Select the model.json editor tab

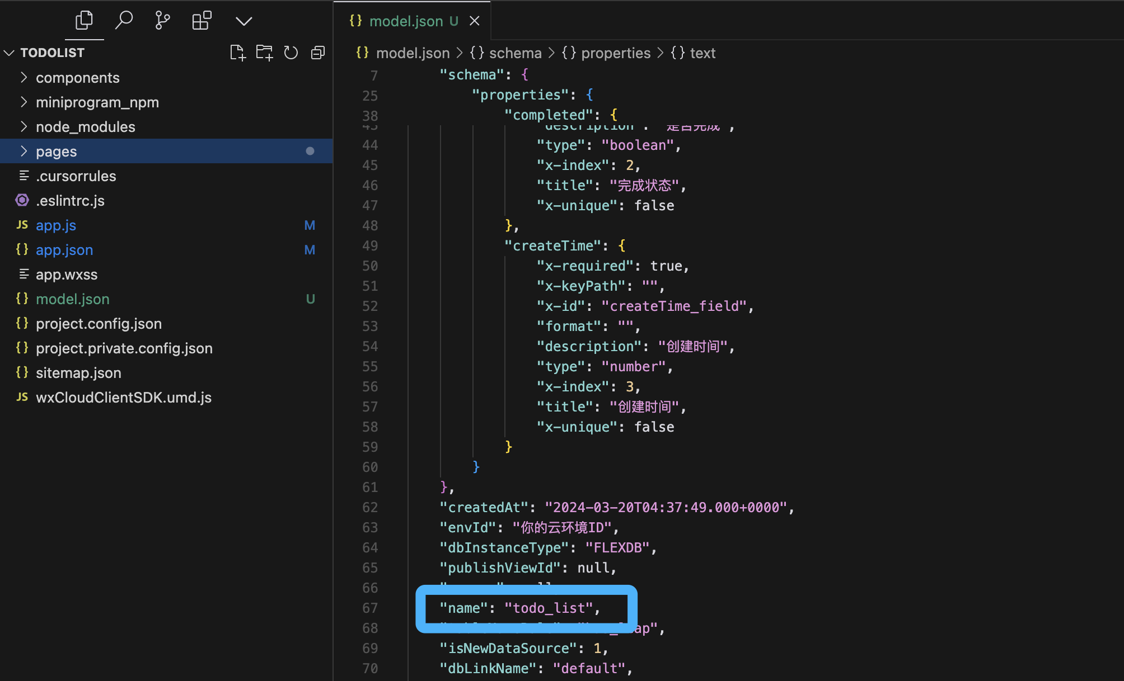point(406,21)
